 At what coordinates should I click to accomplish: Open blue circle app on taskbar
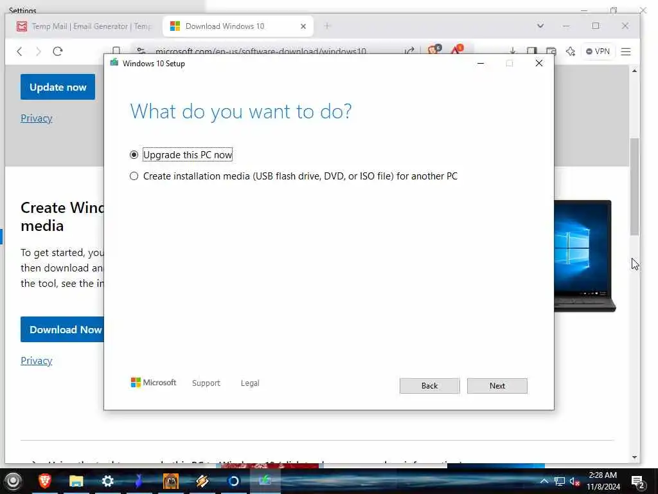coord(233,480)
